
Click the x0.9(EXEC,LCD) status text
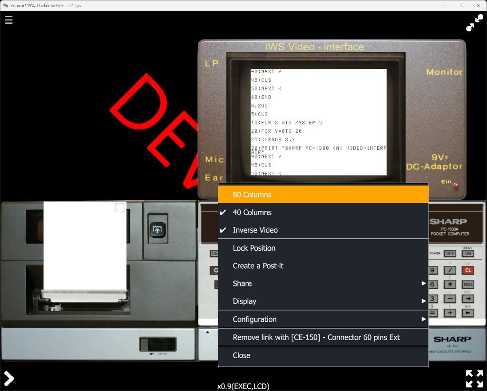point(243,386)
